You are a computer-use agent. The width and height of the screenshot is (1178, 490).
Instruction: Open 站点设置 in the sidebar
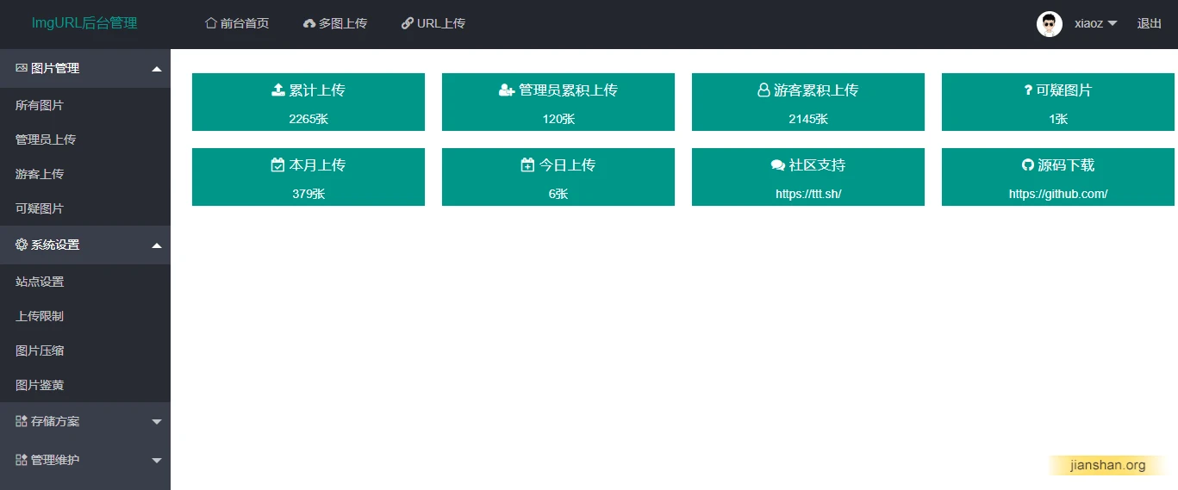point(40,282)
